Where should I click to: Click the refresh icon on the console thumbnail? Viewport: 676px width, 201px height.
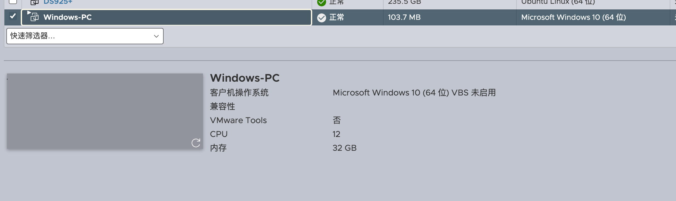click(196, 143)
